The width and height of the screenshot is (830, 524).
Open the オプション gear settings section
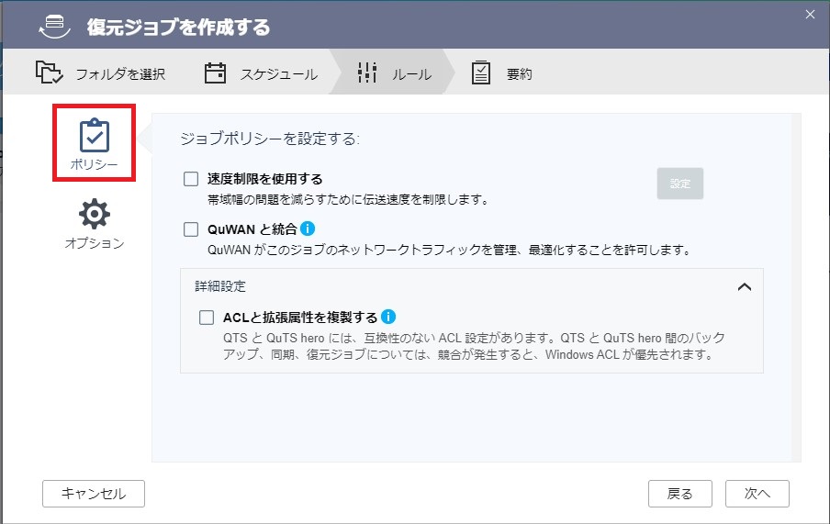[95, 214]
